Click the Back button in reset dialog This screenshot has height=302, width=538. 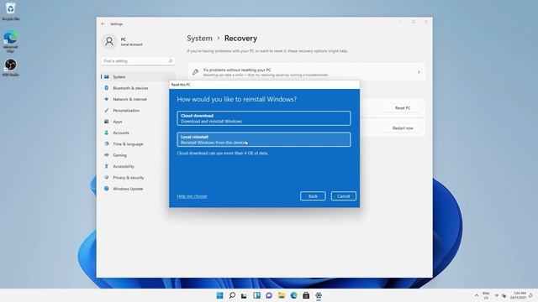pos(313,196)
